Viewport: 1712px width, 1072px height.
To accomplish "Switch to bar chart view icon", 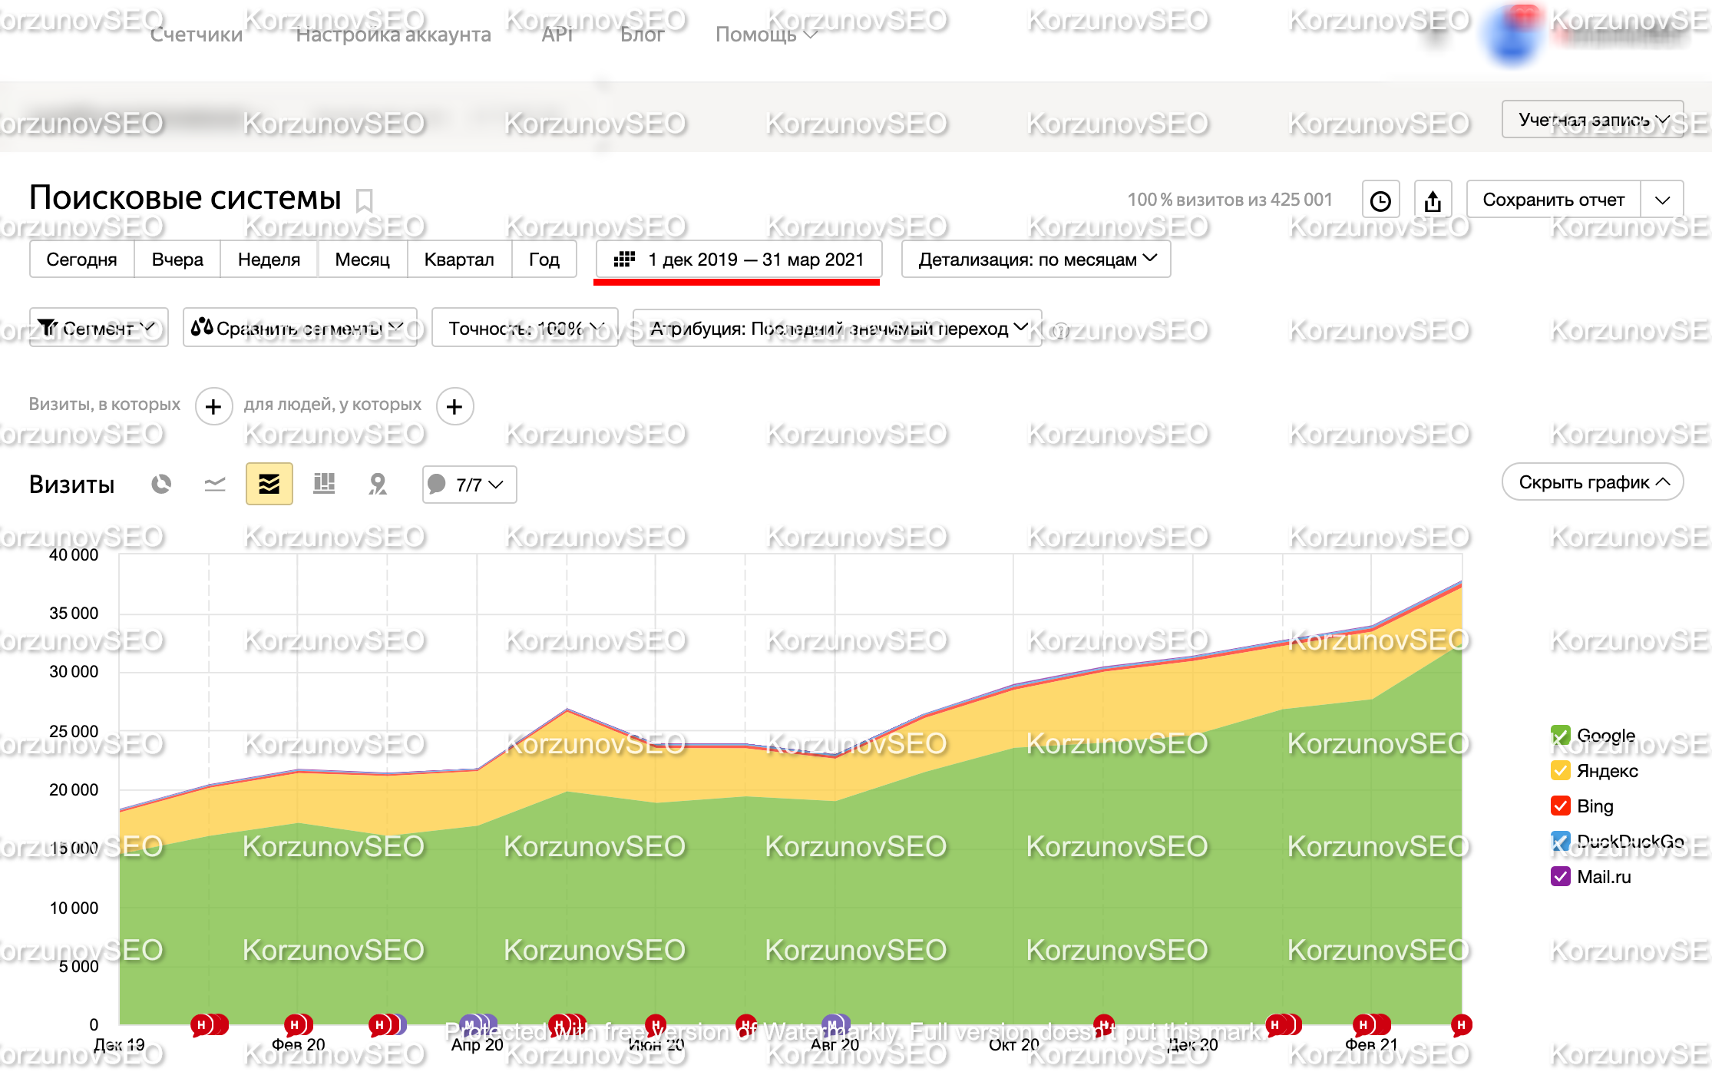I will click(324, 484).
